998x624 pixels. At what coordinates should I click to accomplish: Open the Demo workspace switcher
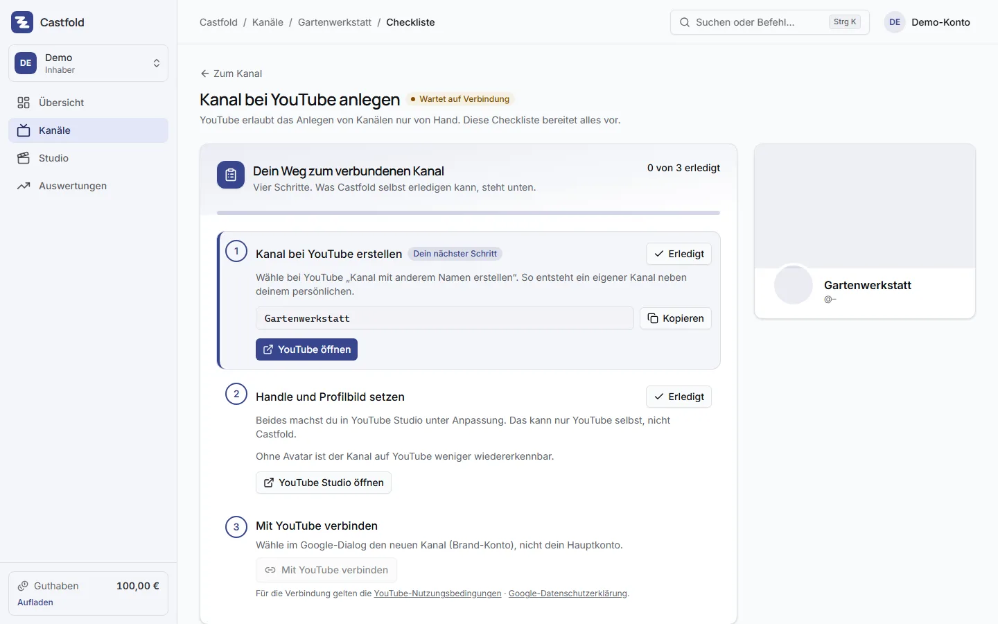88,63
